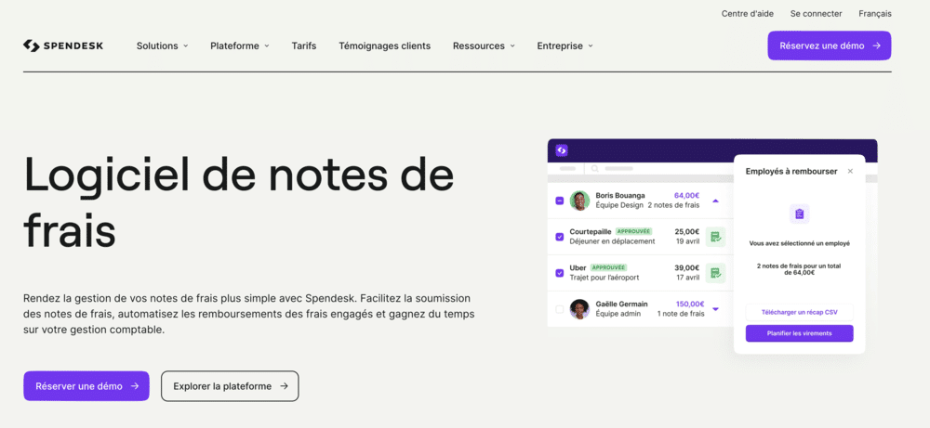Collapse Boris Bouanga's expense list arrow
The width and height of the screenshot is (930, 428).
point(715,201)
